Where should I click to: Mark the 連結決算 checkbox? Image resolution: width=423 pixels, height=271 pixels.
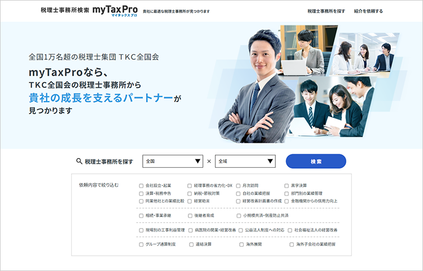(191, 244)
